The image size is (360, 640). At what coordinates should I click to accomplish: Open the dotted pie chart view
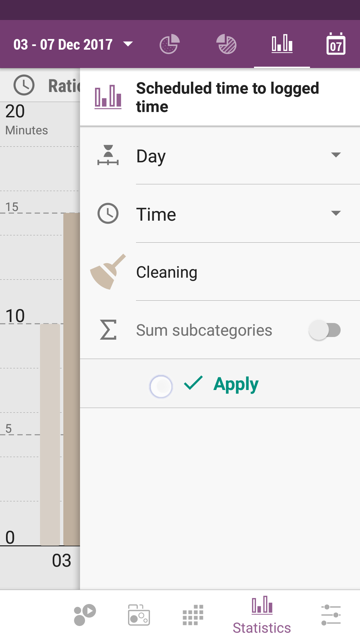tap(170, 44)
